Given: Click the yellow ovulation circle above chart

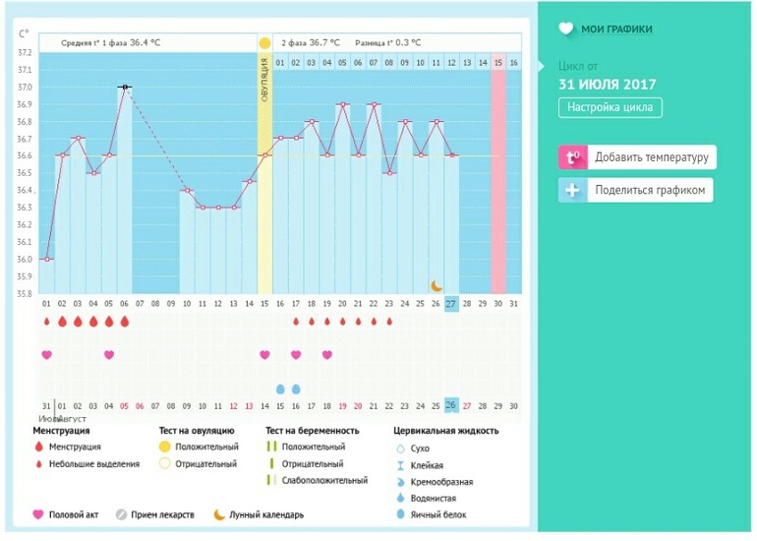Looking at the screenshot, I should point(264,43).
